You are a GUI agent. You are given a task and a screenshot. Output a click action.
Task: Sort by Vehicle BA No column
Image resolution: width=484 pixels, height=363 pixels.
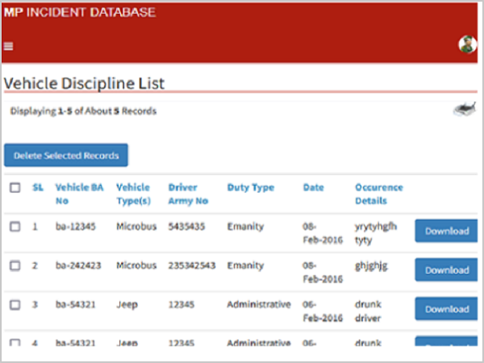coord(79,194)
